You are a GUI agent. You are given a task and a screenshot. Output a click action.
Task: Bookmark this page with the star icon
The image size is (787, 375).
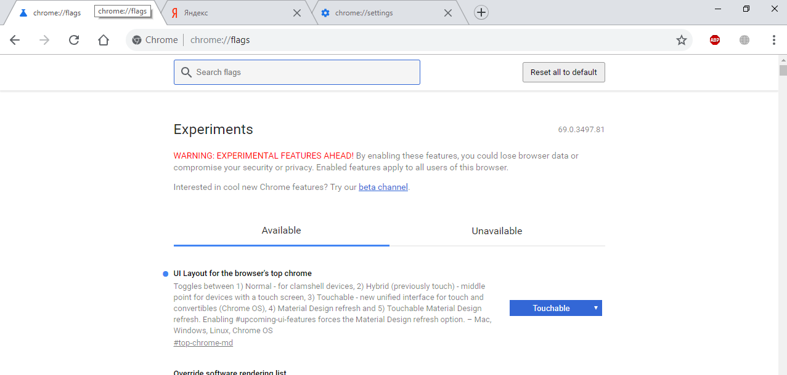click(x=681, y=40)
